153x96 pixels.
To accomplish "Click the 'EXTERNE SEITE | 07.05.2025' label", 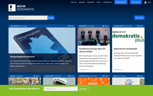I will [122, 26].
